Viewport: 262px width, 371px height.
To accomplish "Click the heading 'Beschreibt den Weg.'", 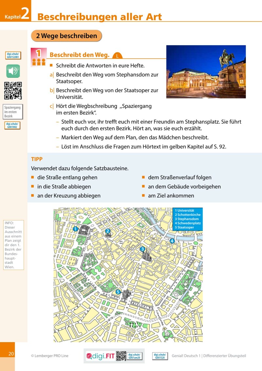I will [79, 55].
